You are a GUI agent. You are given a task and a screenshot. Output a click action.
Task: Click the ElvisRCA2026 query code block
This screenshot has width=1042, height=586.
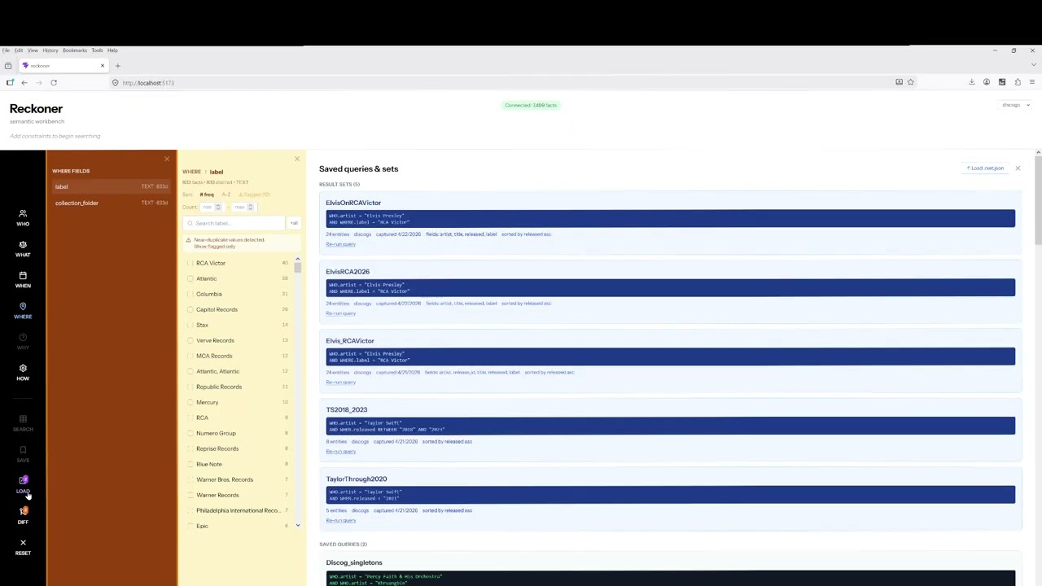click(x=671, y=288)
